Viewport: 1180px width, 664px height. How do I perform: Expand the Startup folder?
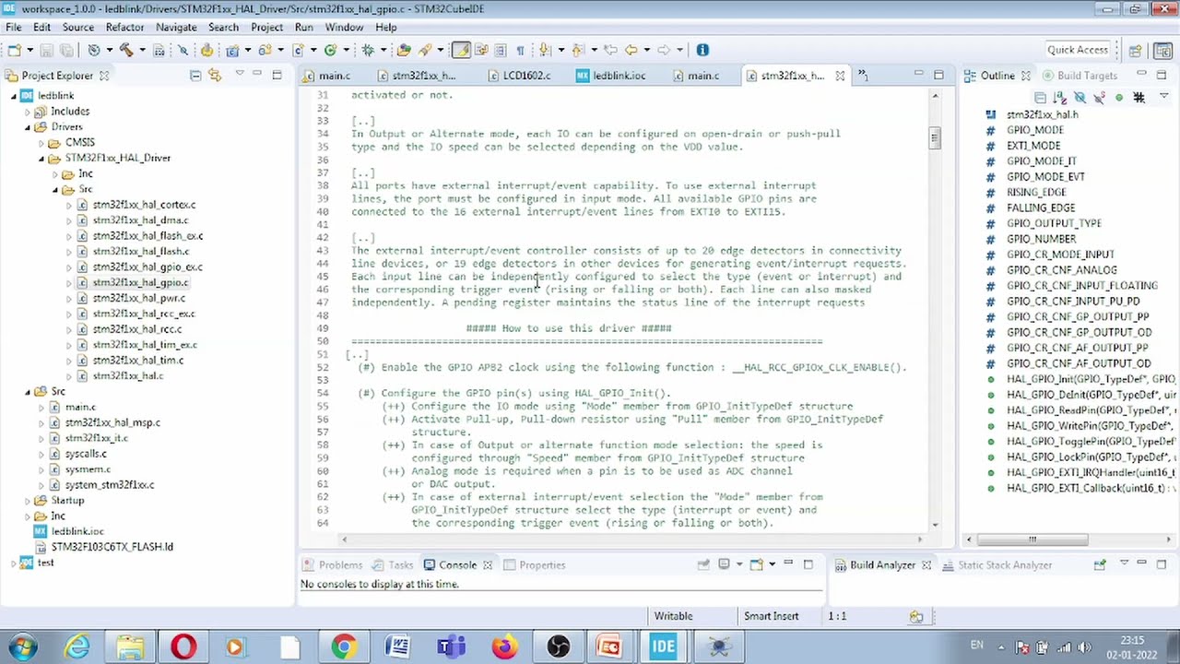[28, 501]
